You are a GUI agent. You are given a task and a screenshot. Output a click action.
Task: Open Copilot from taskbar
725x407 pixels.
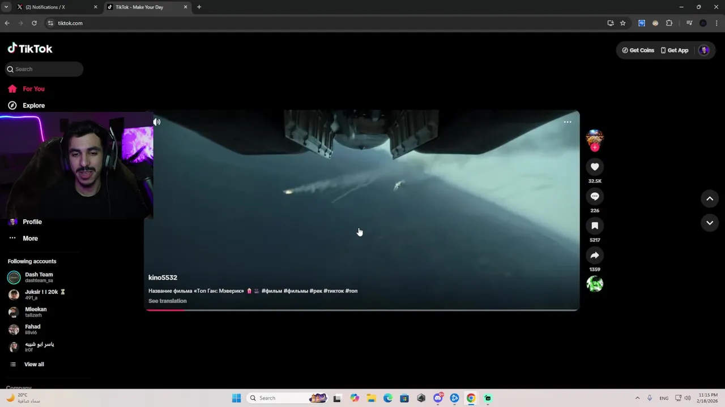(355, 398)
